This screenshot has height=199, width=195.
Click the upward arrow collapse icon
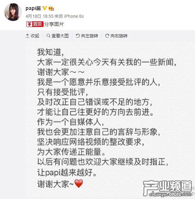(27, 36)
